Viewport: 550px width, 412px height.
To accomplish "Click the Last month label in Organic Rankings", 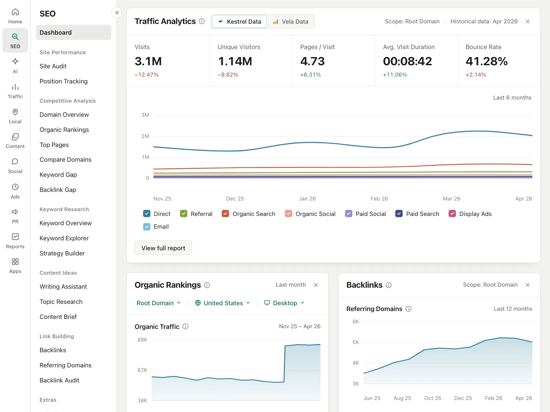I will 291,285.
